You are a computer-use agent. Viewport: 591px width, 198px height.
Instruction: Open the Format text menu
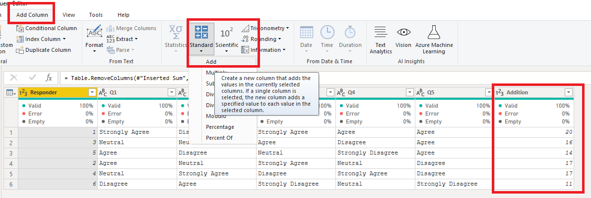tap(94, 39)
